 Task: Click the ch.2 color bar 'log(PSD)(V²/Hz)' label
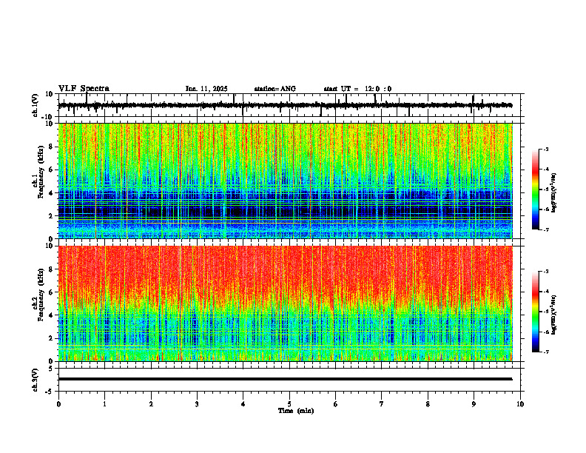click(554, 315)
